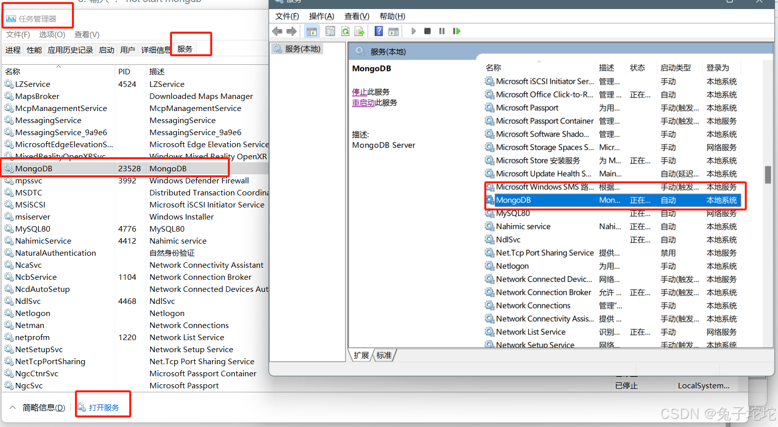Sort Services list by 登录为 column
This screenshot has height=427, width=778.
722,67
